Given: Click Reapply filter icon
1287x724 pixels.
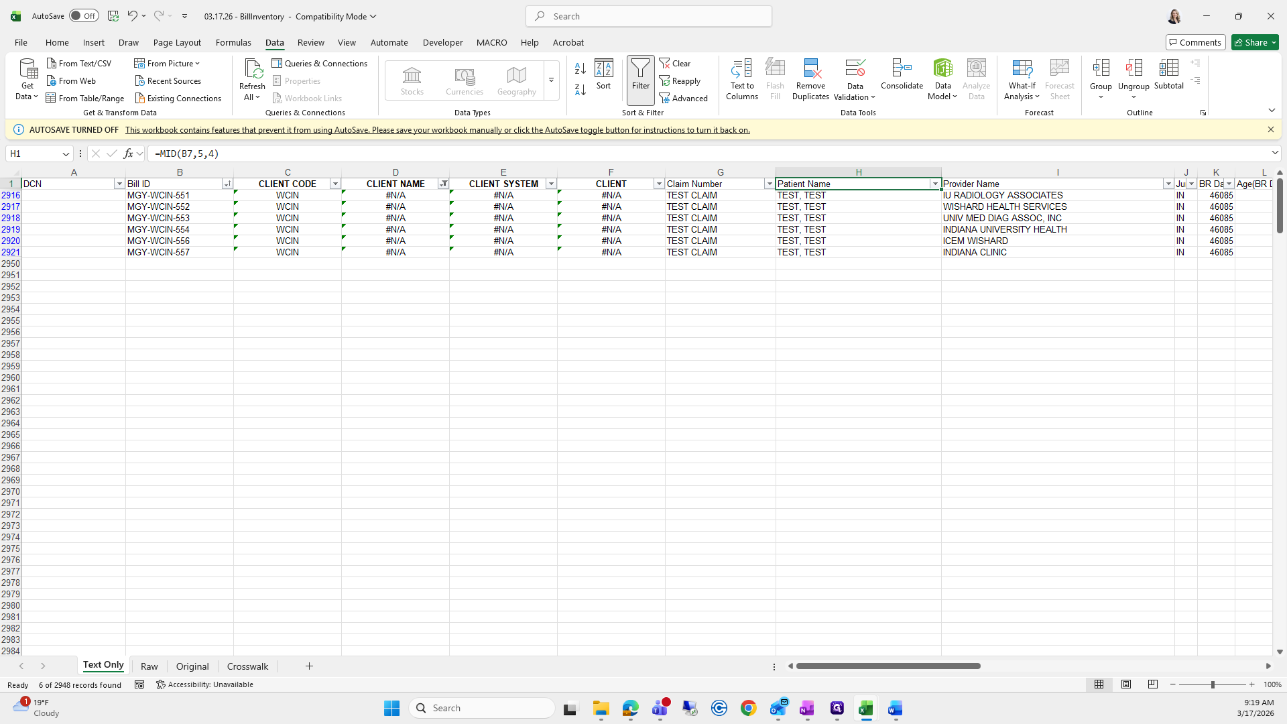Looking at the screenshot, I should point(680,81).
